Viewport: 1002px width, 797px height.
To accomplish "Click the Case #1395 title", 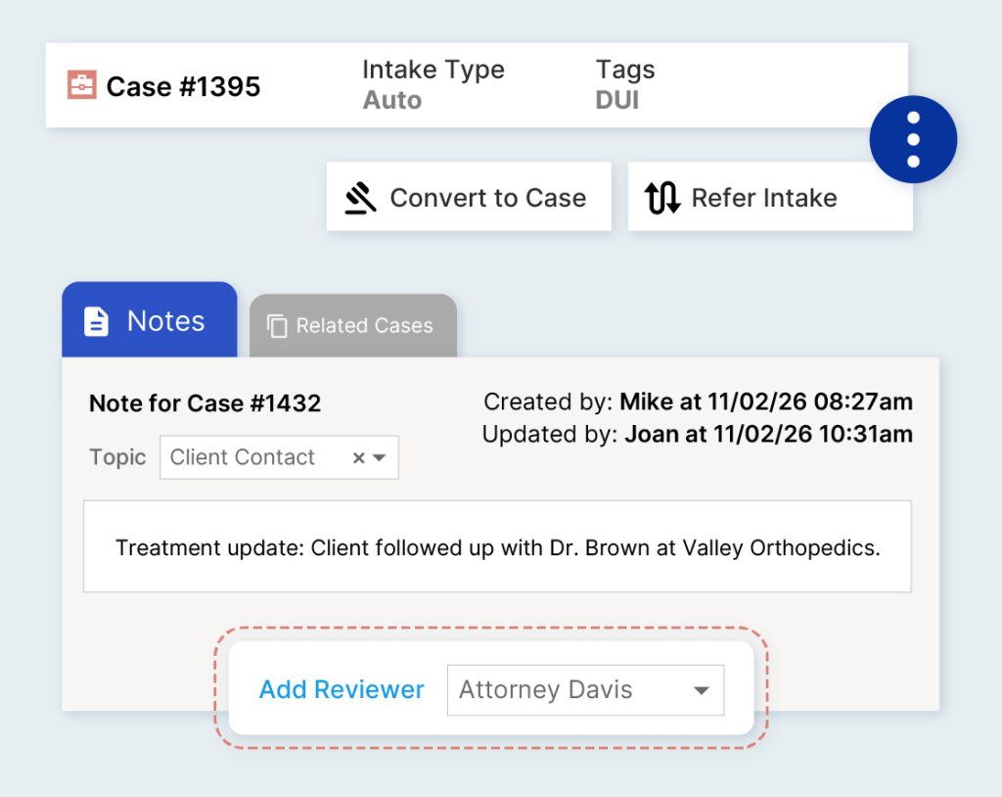I will 183,86.
